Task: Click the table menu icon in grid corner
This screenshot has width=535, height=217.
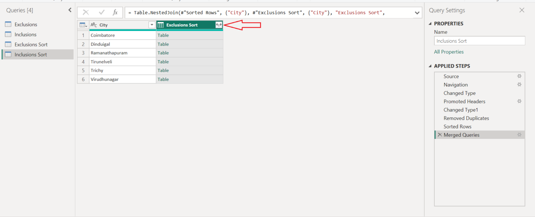Action: click(83, 25)
